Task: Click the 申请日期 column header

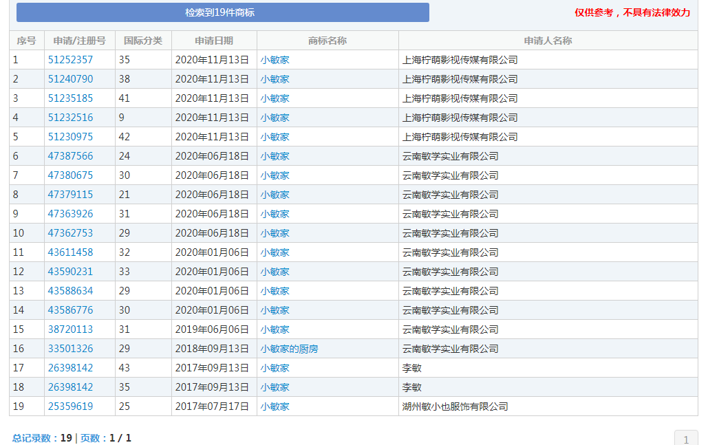Action: [213, 41]
